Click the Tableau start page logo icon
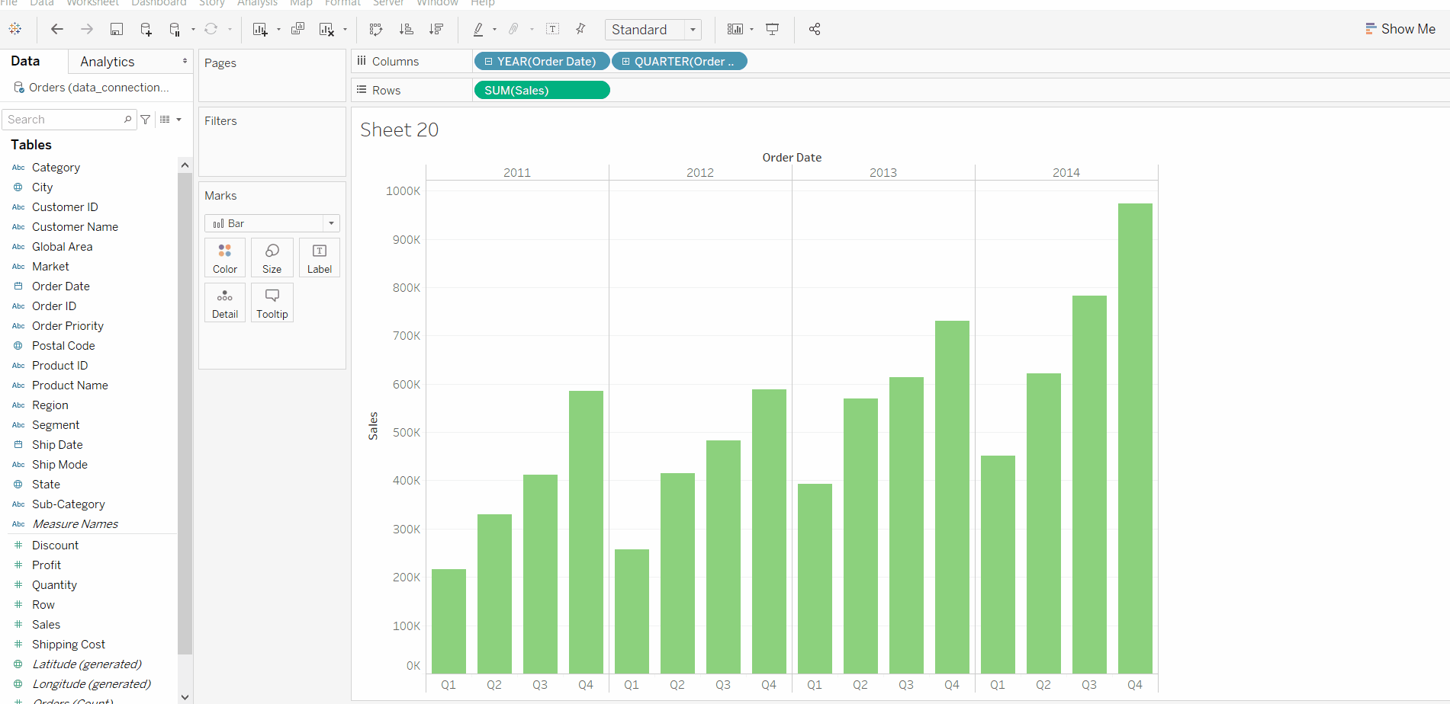This screenshot has width=1450, height=704. pos(15,29)
